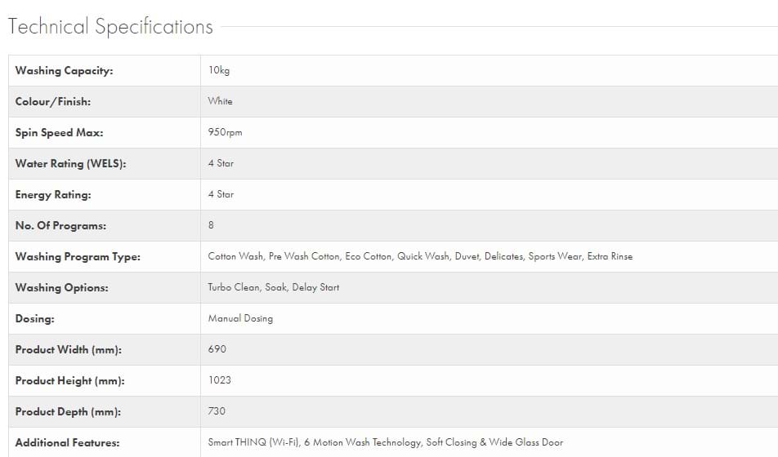778x457 pixels.
Task: Click the Product Width (mm) label
Action: [69, 350]
